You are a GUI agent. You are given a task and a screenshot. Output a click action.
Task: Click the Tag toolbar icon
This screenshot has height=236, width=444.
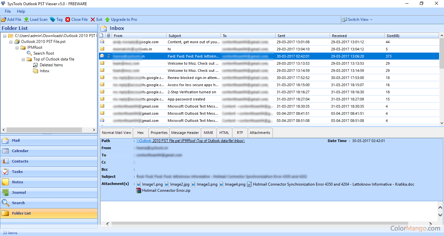[x=53, y=20]
